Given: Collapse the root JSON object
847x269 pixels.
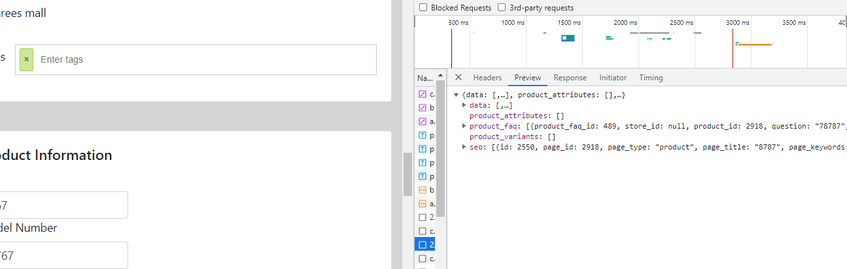Looking at the screenshot, I should point(456,95).
